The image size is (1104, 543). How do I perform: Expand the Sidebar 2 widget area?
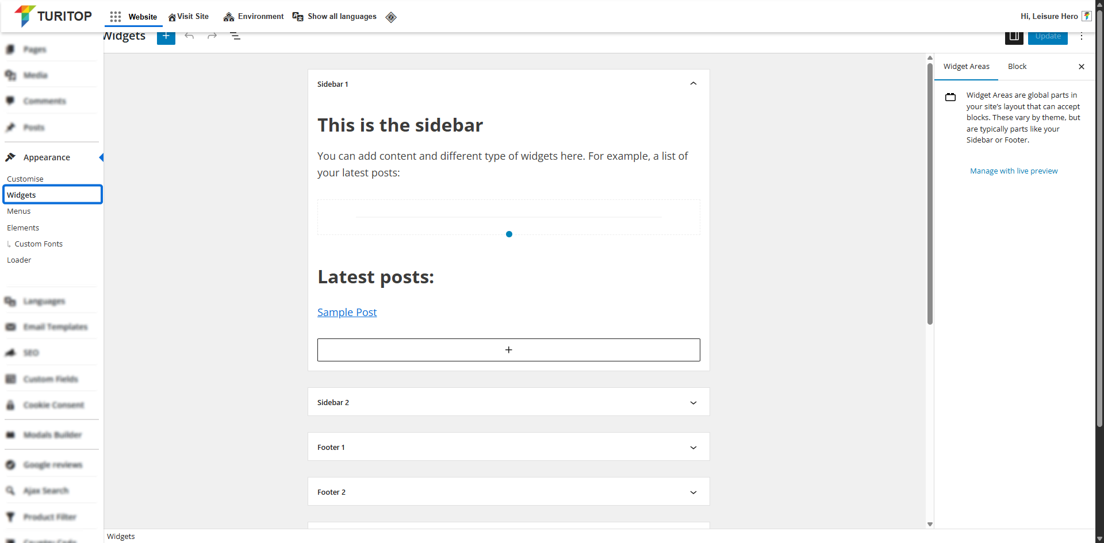[x=693, y=403]
